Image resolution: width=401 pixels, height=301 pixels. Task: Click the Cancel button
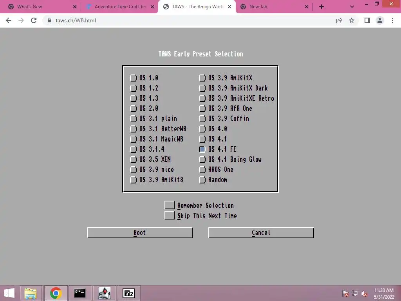261,233
